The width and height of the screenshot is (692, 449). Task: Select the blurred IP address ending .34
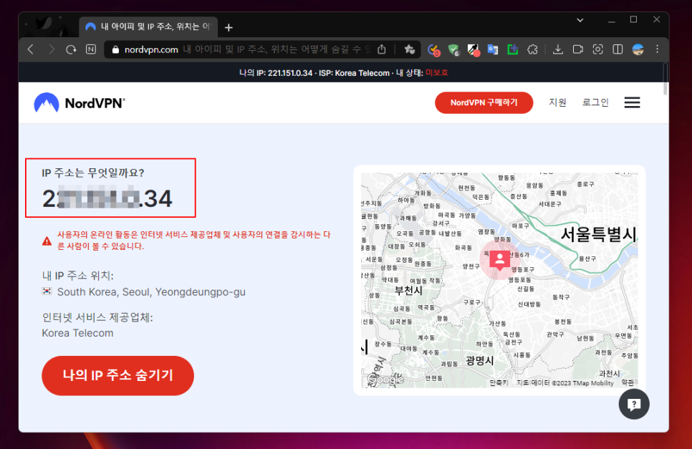pyautogui.click(x=107, y=198)
